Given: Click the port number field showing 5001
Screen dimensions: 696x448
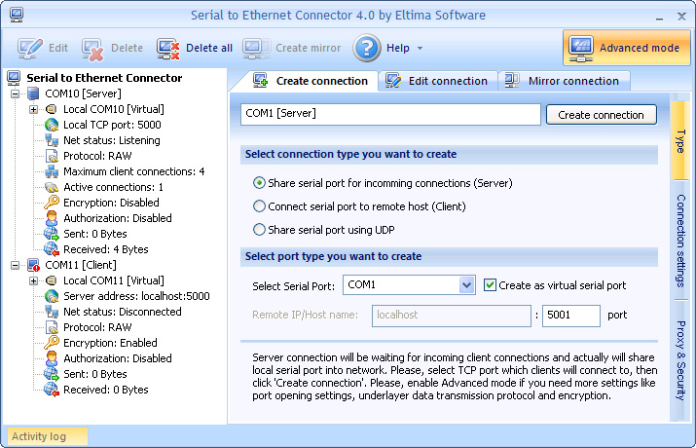Looking at the screenshot, I should [570, 316].
